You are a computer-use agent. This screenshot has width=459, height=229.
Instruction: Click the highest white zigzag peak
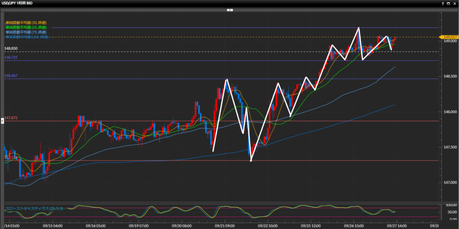[359, 28]
